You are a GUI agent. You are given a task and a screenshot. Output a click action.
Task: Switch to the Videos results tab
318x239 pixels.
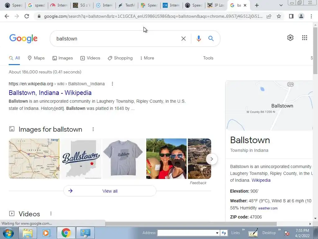(90, 58)
